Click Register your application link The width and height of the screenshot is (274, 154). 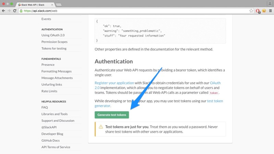tap(114, 83)
